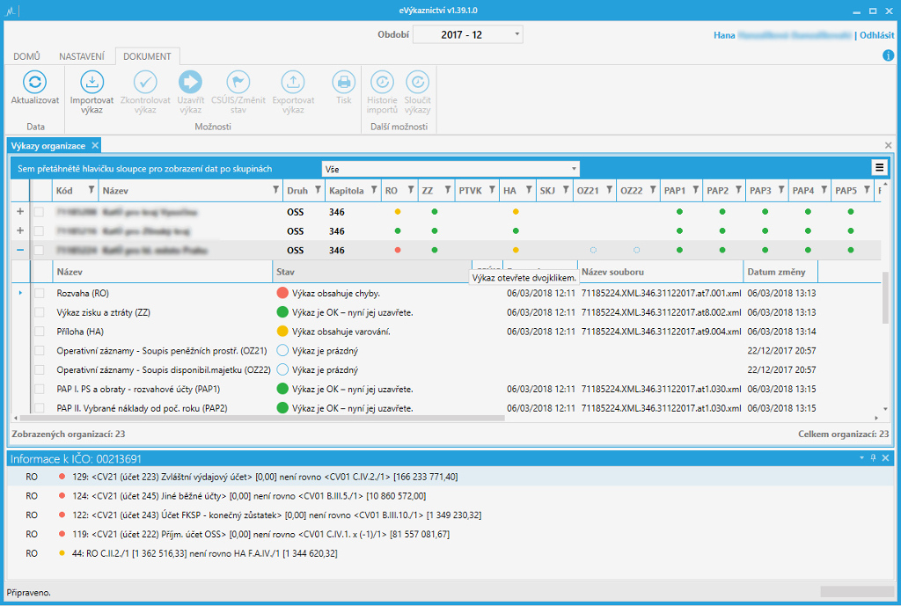Click the Importovat výkaz icon
The width and height of the screenshot is (901, 606).
tap(92, 83)
